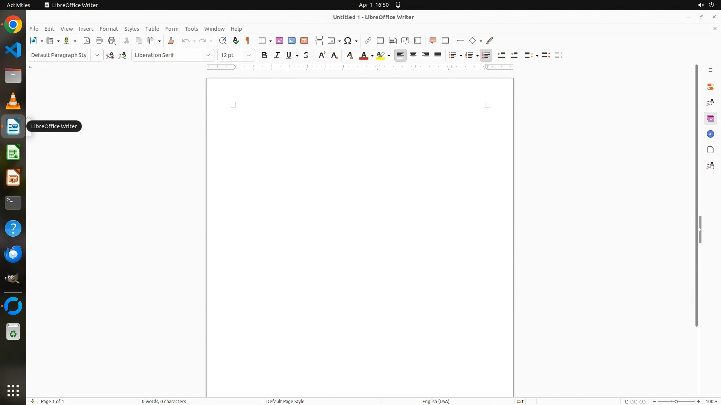This screenshot has height=405, width=721.
Task: Click the Insert Hyperlink icon
Action: pyautogui.click(x=368, y=40)
